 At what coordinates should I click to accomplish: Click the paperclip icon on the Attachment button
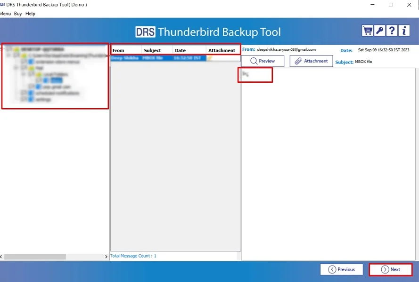click(x=297, y=61)
